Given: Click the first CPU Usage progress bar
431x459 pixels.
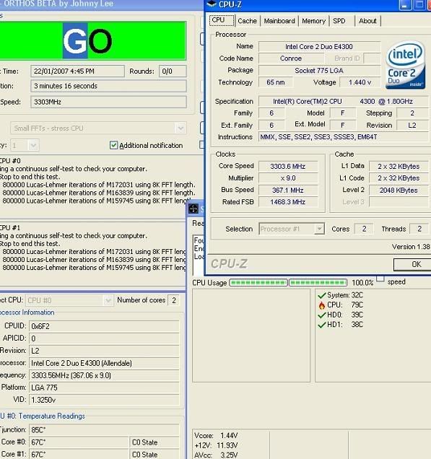Looking at the screenshot, I should click(258, 282).
